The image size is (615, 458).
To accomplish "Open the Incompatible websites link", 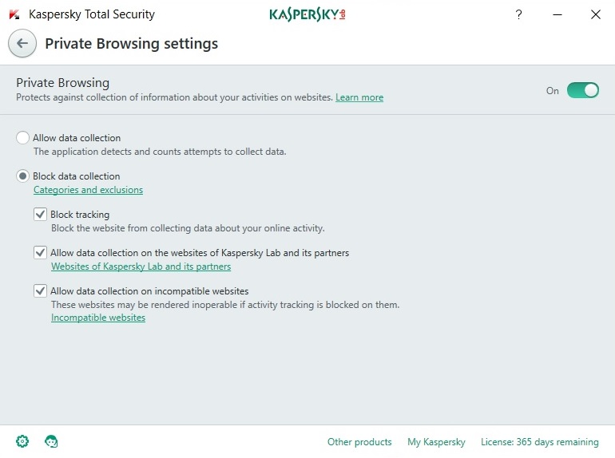I will point(98,318).
